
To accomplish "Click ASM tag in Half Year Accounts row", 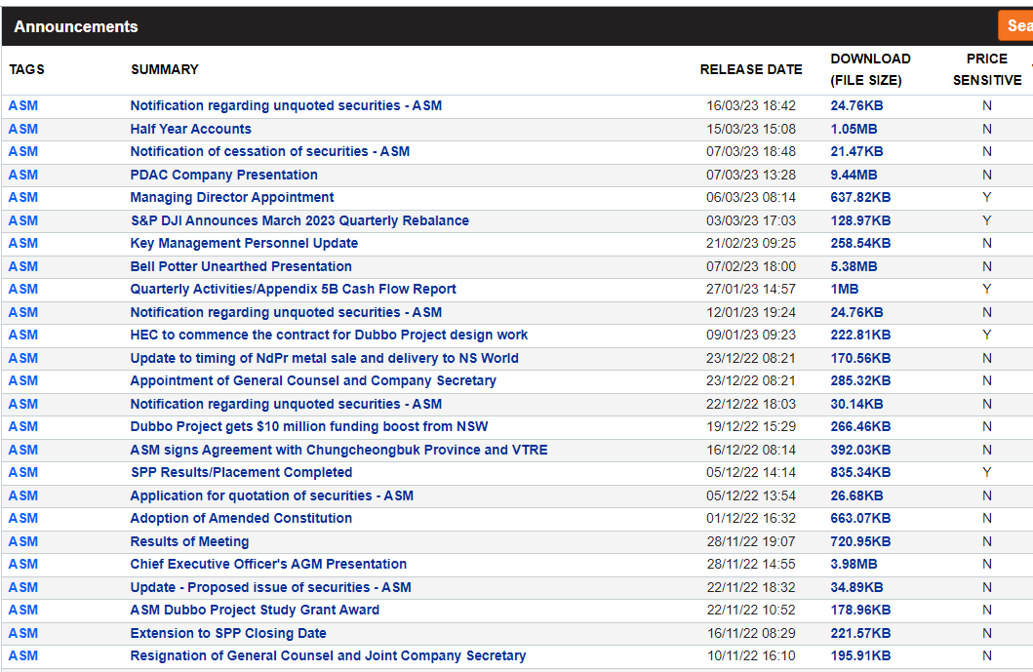I will point(23,129).
